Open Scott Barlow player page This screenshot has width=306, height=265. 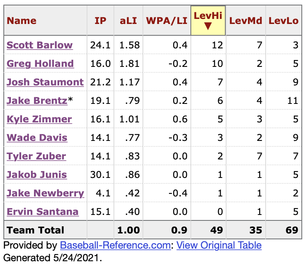(x=40, y=45)
